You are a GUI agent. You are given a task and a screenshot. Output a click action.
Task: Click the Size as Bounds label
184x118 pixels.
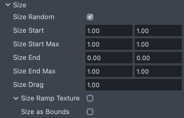click(45, 112)
